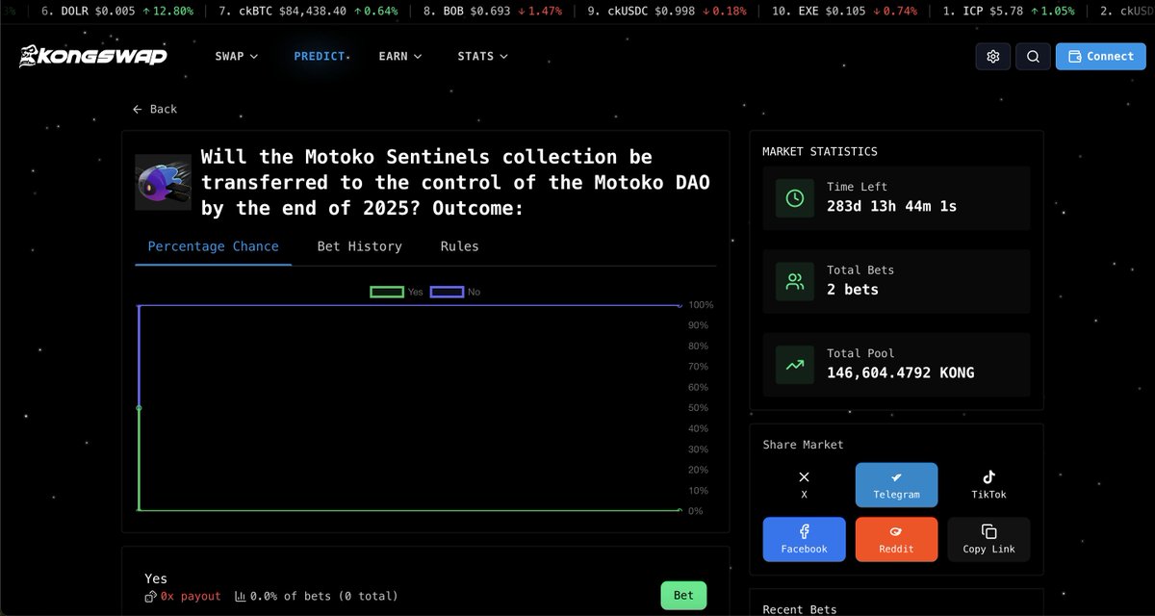The height and width of the screenshot is (616, 1155).
Task: Click the Motoko Sentinels market thumbnail
Action: pos(163,182)
